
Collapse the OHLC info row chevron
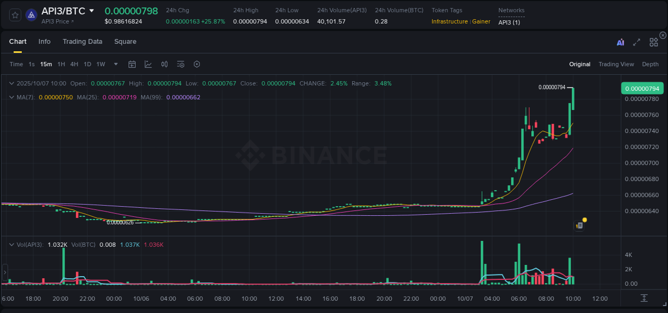pos(12,83)
